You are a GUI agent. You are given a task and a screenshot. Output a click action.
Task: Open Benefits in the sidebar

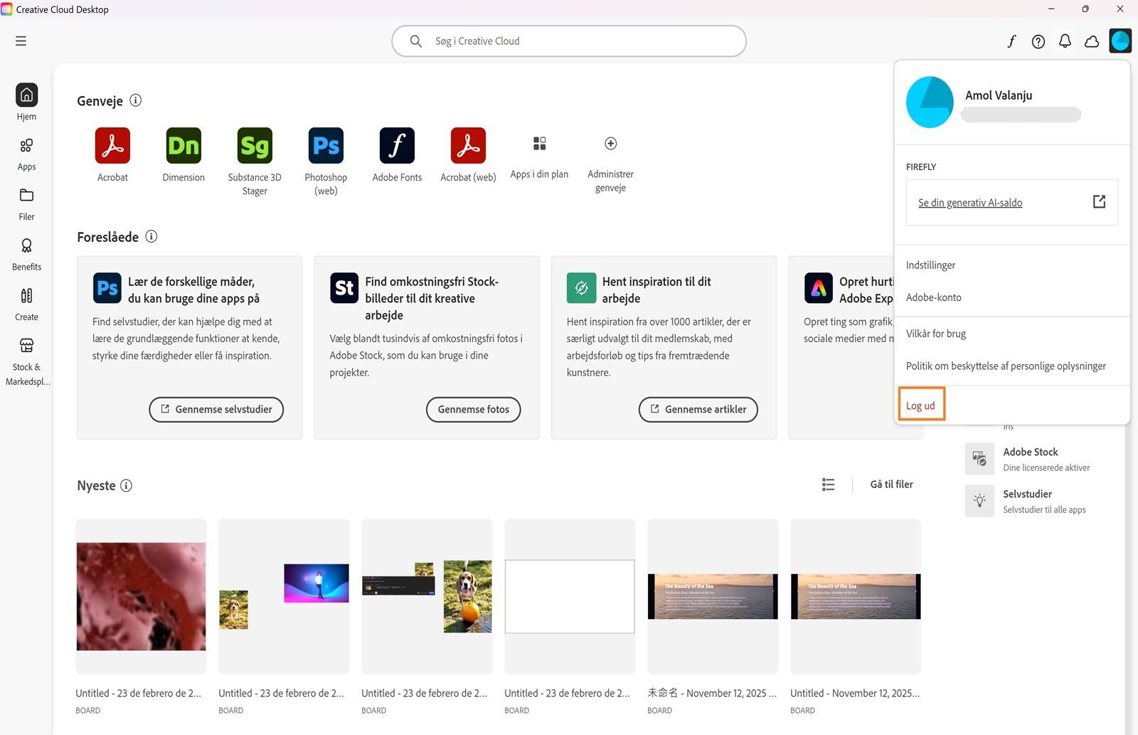coord(26,255)
